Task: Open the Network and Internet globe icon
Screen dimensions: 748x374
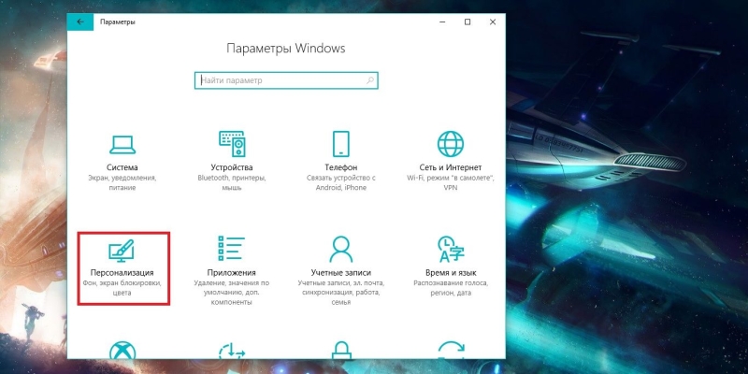Action: pos(451,144)
